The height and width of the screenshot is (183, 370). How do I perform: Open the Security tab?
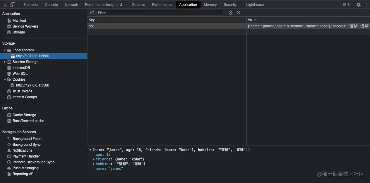230,5
